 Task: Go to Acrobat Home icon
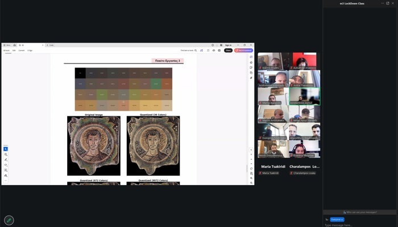point(15,45)
